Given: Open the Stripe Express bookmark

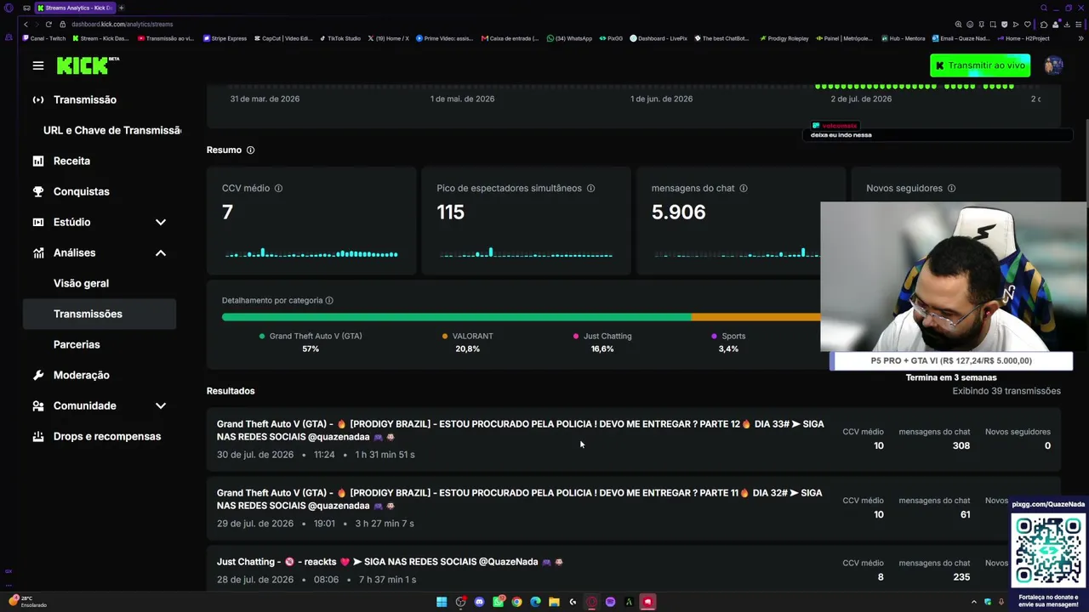Looking at the screenshot, I should pyautogui.click(x=225, y=38).
